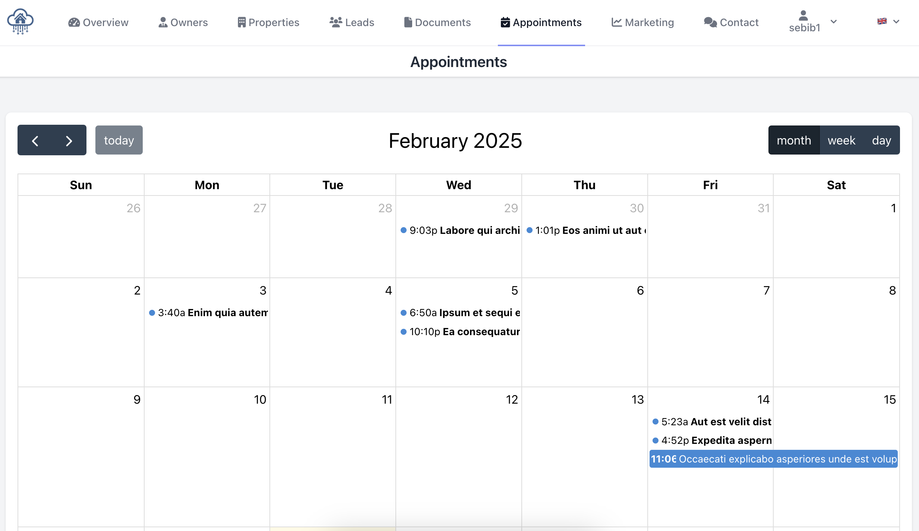Select date 15 on Saturday

(x=890, y=400)
